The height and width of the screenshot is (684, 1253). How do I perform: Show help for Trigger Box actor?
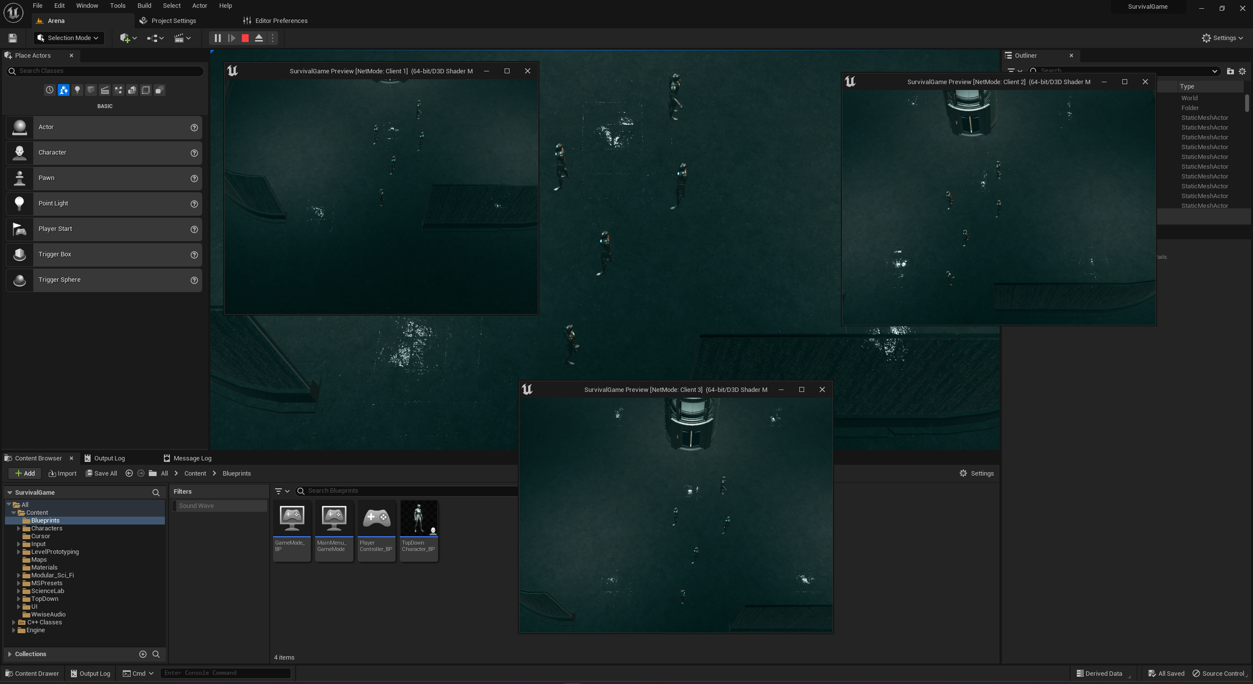tap(194, 255)
